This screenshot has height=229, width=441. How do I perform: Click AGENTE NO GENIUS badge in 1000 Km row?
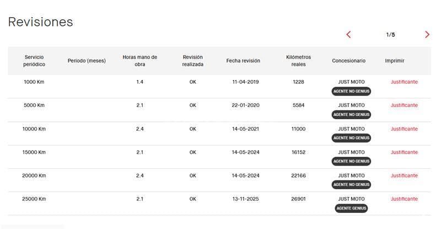point(351,91)
